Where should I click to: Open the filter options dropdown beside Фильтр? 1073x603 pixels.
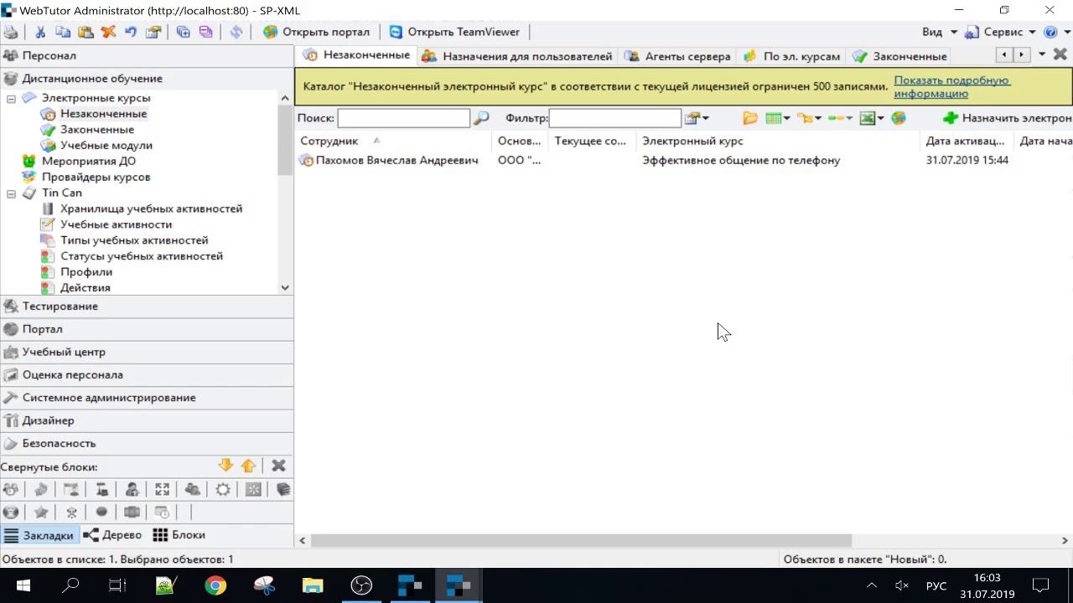pyautogui.click(x=697, y=118)
